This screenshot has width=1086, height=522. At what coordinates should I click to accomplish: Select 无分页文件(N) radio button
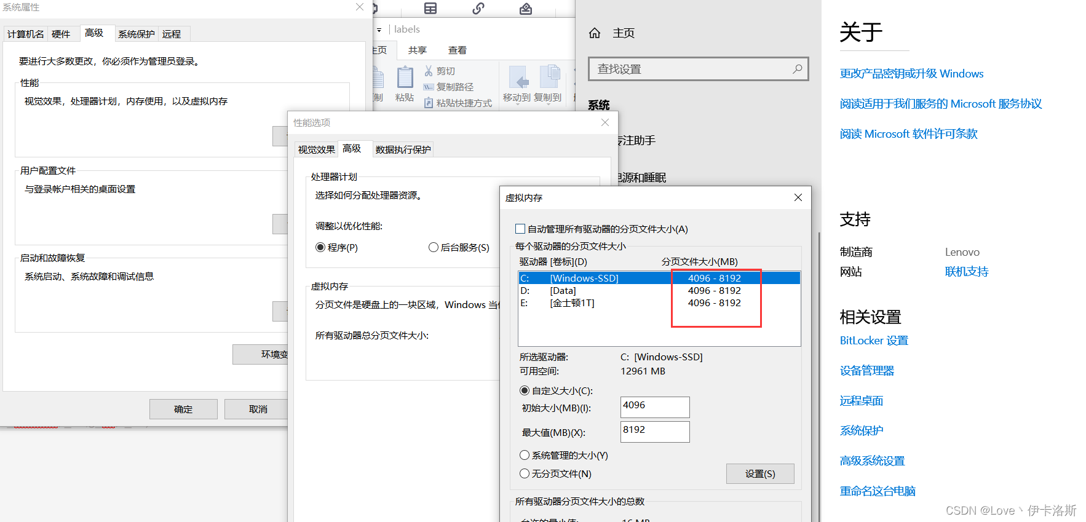coord(525,473)
